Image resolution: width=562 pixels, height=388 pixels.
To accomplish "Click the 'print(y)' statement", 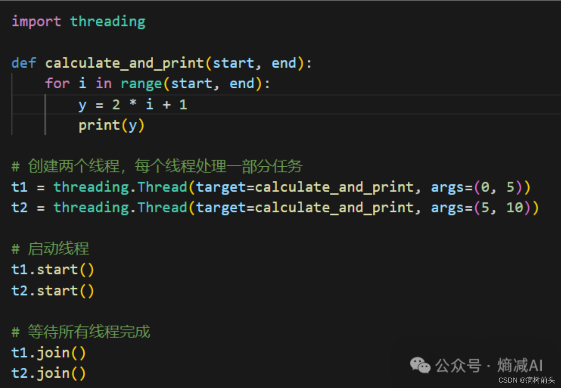I will point(112,125).
